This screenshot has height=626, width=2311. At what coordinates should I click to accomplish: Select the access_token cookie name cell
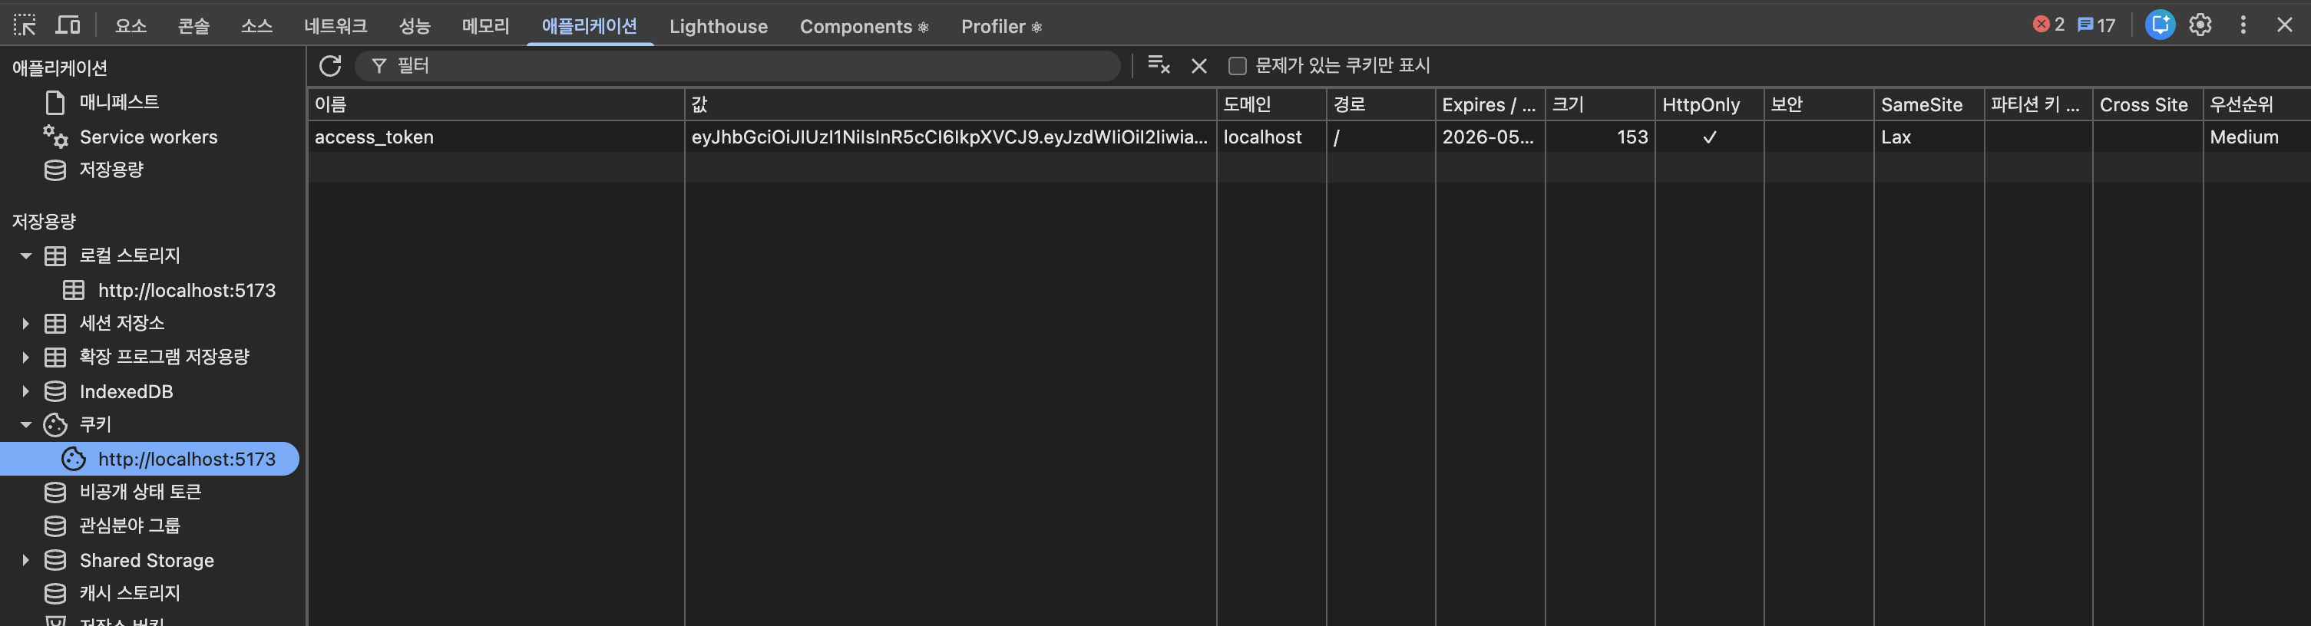click(495, 137)
